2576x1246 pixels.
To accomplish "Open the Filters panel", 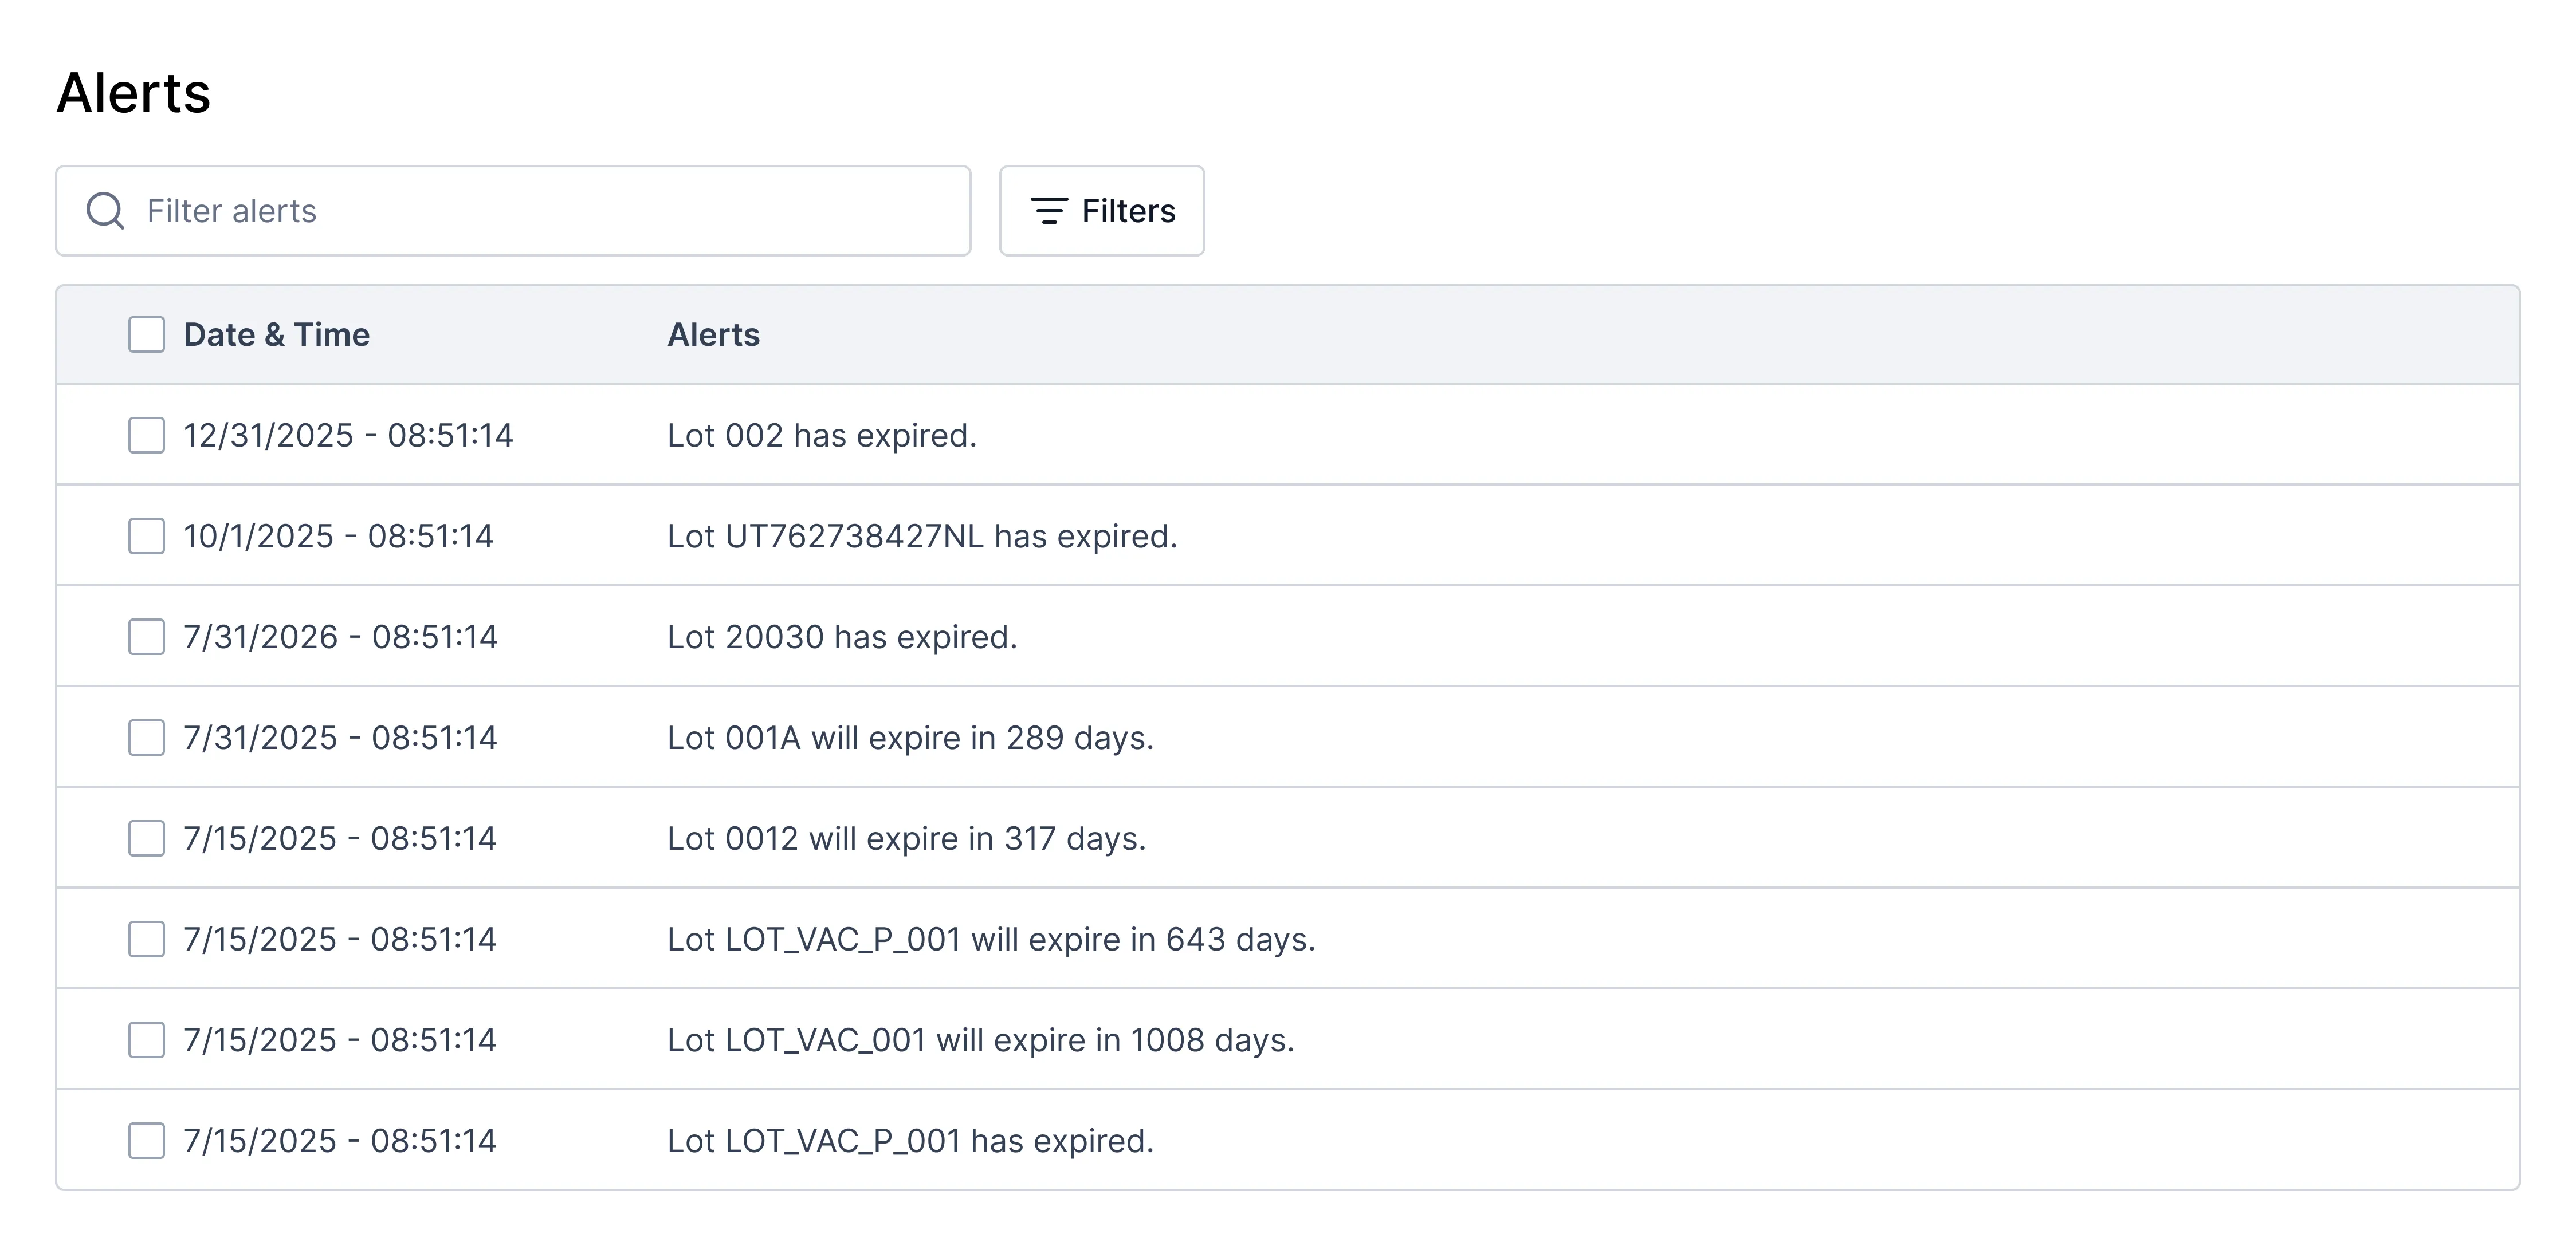I will [x=1101, y=211].
